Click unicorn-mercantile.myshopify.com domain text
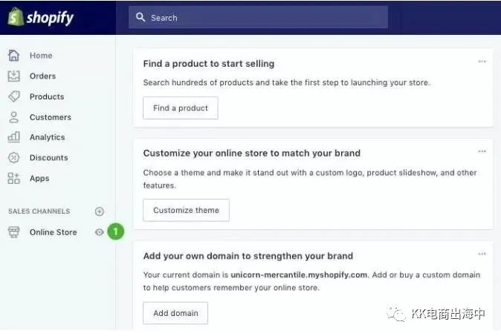Screen dimensions: 501x336 point(299,274)
